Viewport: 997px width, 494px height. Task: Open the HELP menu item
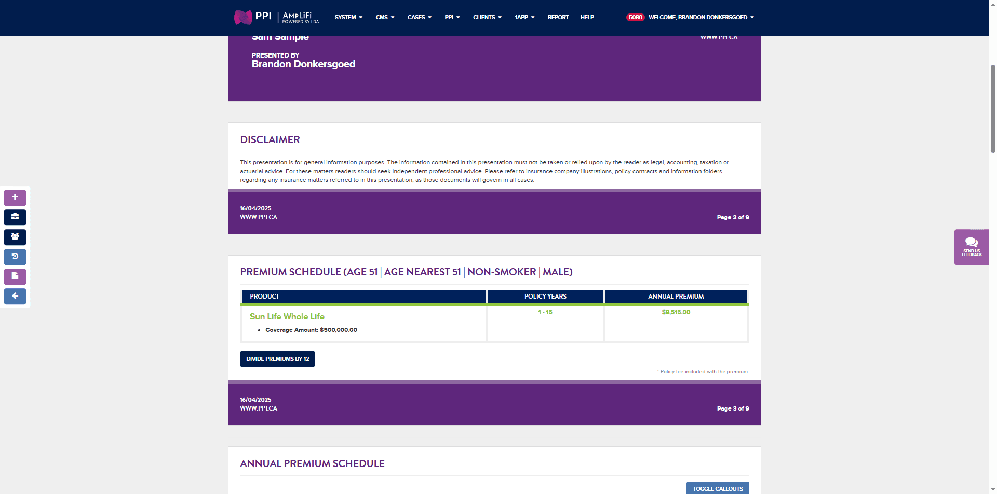click(587, 17)
